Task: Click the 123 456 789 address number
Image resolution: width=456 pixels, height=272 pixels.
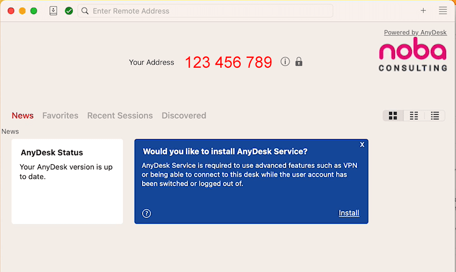Action: 228,62
